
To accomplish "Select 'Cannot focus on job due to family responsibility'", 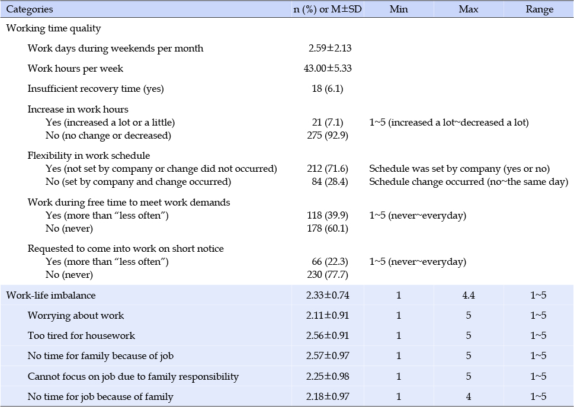I will tap(133, 377).
